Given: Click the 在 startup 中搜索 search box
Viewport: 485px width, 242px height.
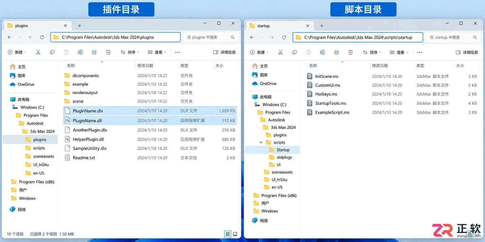Looking at the screenshot, I should click(x=453, y=37).
